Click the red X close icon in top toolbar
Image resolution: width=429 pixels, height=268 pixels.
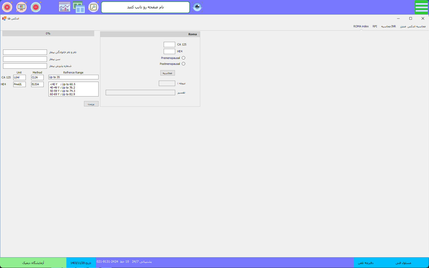(7, 7)
